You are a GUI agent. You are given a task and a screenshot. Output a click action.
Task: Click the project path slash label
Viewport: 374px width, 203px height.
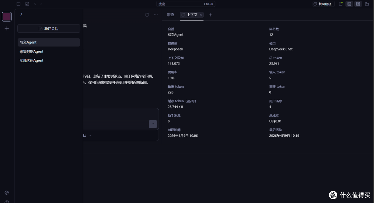tap(21, 14)
